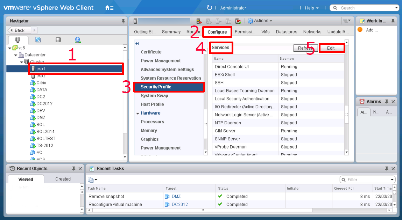
Task: Open the Home navigation icon
Action: tap(107, 7)
